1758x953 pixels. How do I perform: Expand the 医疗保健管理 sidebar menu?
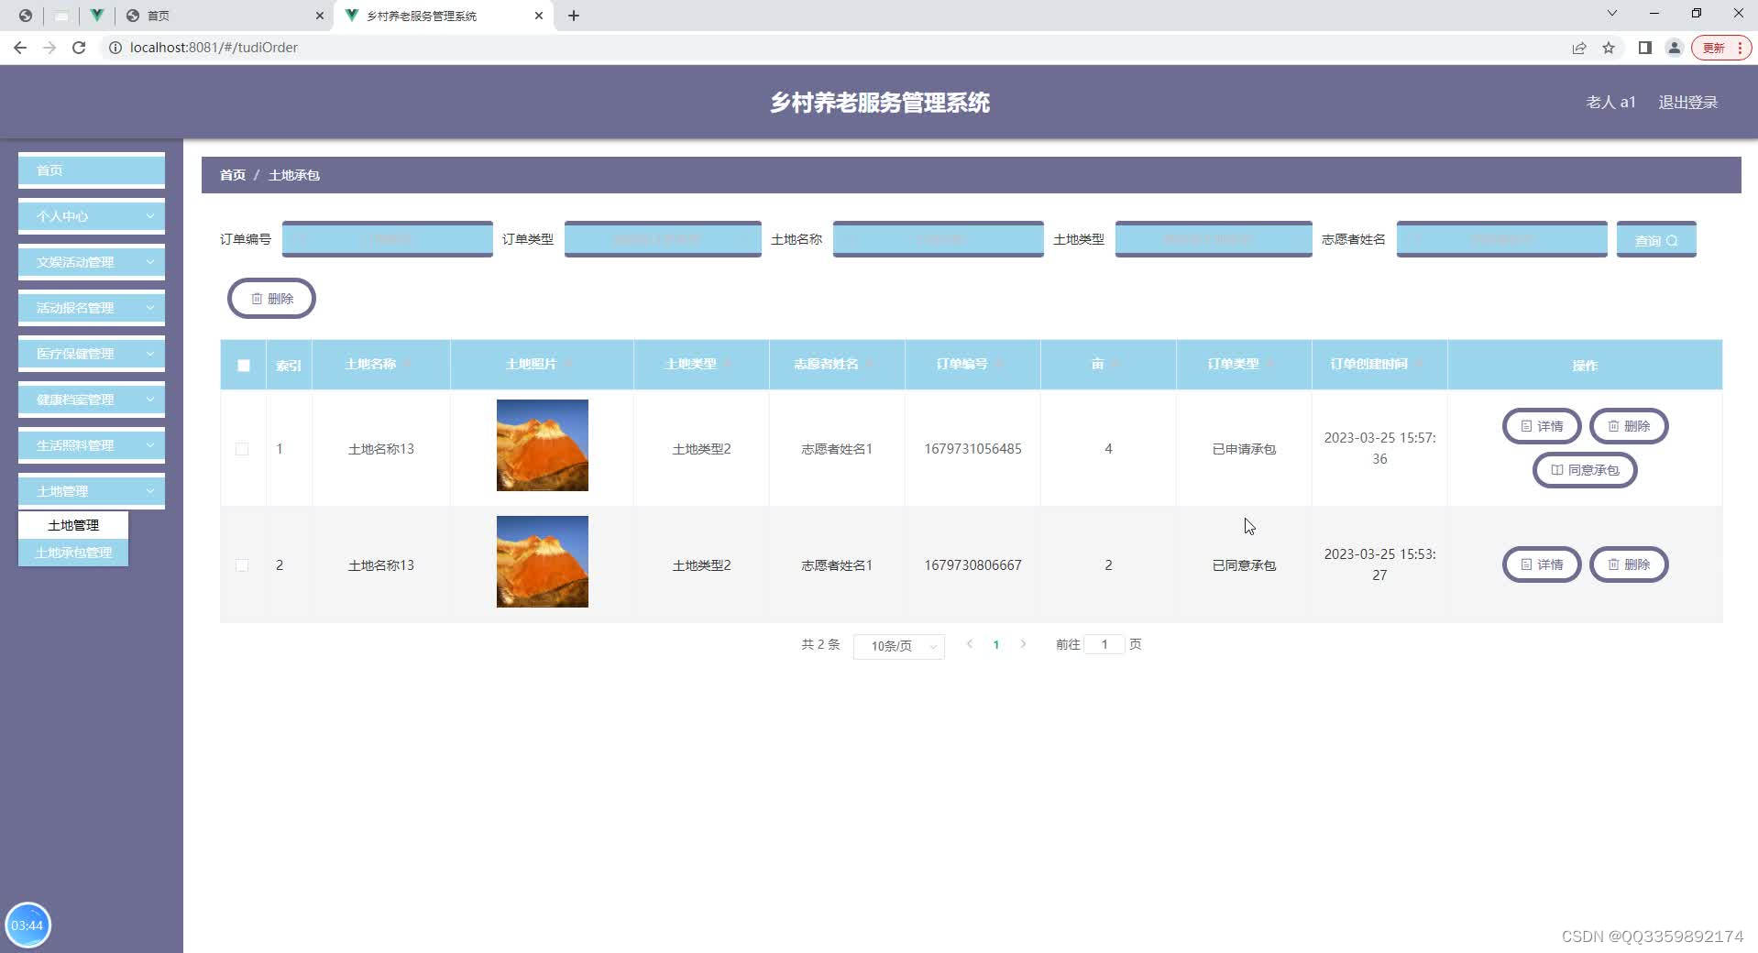[92, 354]
